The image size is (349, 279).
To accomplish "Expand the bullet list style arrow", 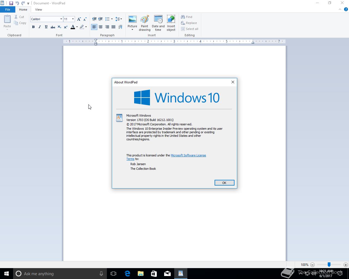I will coord(112,19).
